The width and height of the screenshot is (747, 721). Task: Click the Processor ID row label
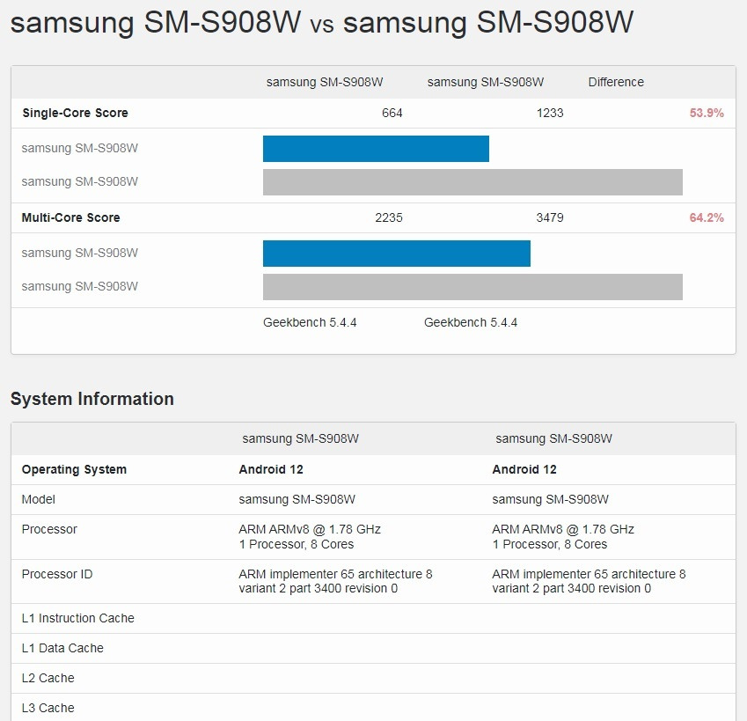(56, 574)
